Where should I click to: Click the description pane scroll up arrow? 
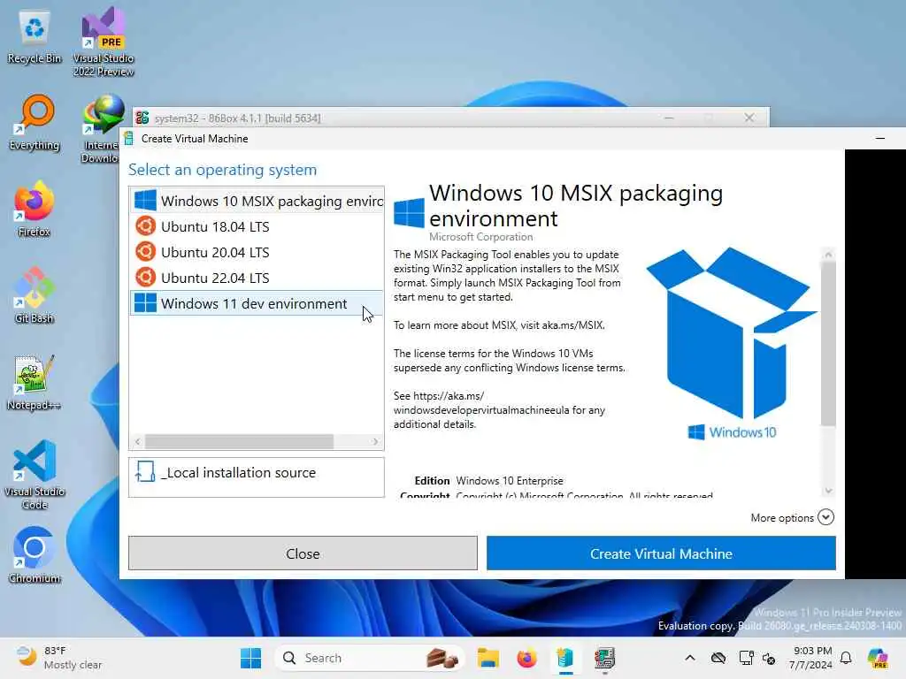pos(828,255)
